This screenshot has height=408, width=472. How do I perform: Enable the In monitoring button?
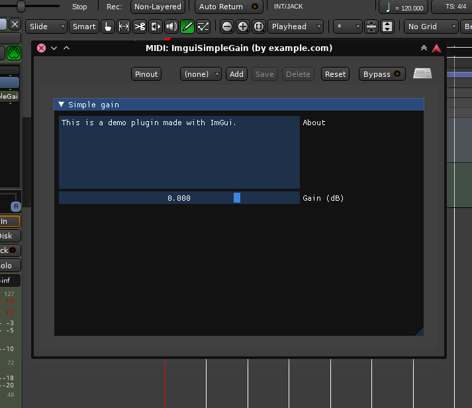click(10, 221)
